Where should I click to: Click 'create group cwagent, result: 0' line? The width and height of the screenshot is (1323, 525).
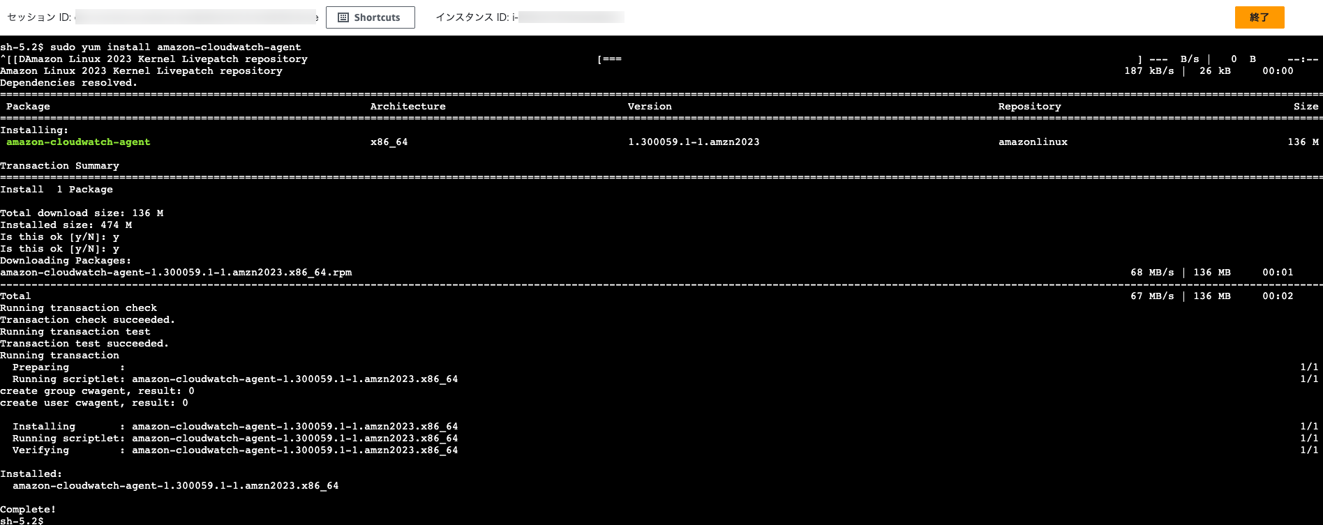click(97, 391)
